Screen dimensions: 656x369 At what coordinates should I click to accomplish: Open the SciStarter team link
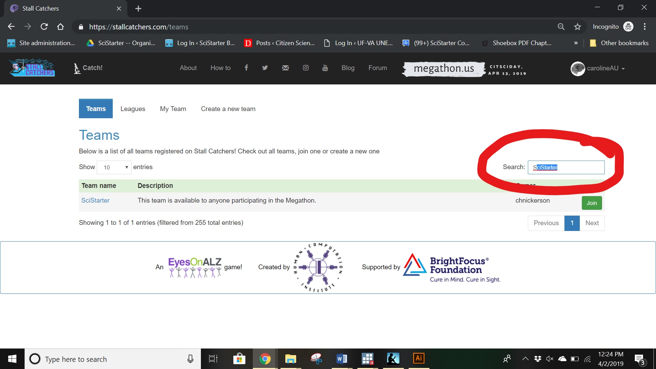pos(95,201)
